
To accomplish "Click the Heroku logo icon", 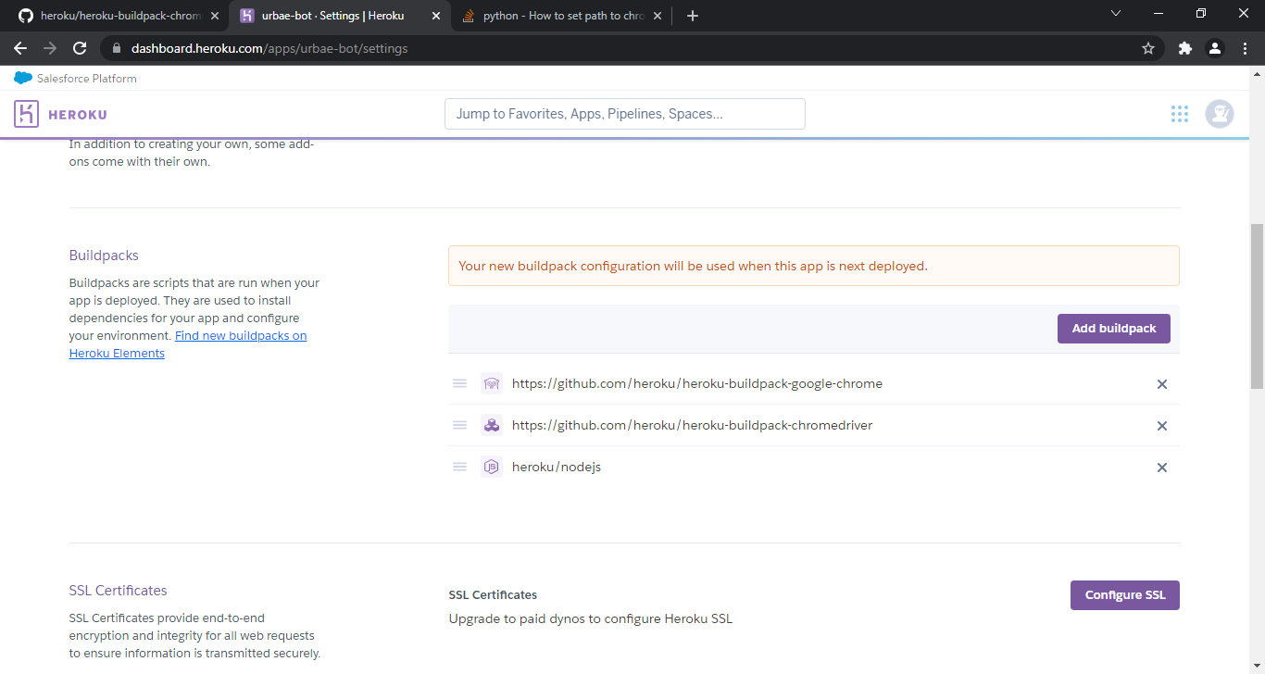I will [26, 114].
